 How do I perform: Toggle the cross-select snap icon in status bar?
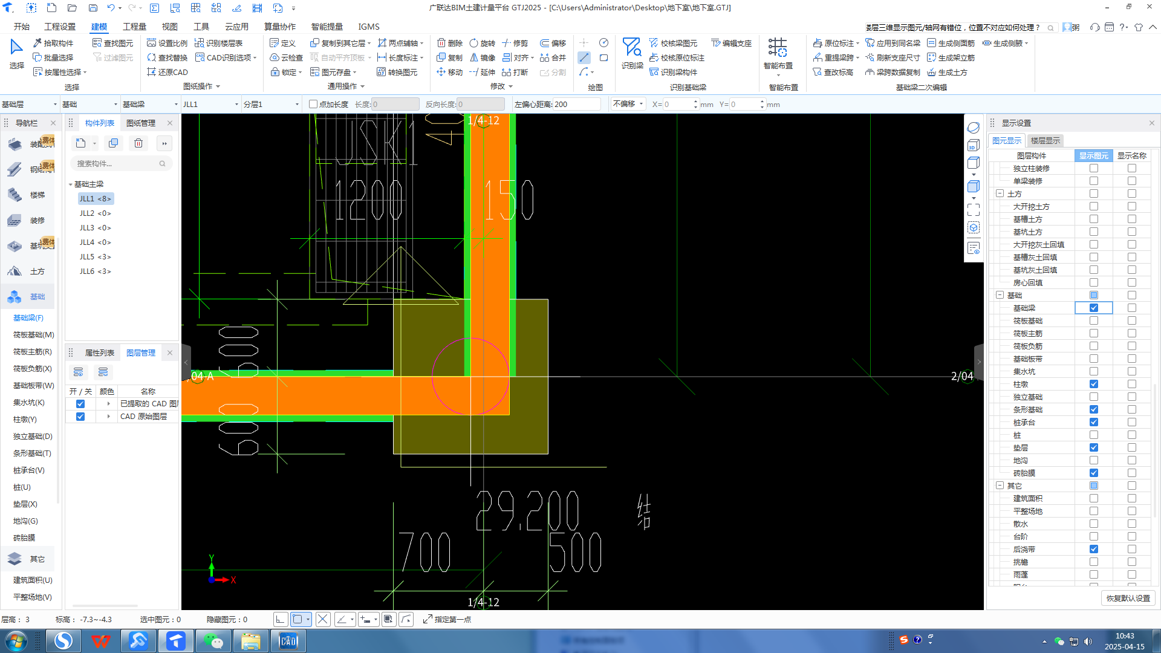(x=323, y=619)
